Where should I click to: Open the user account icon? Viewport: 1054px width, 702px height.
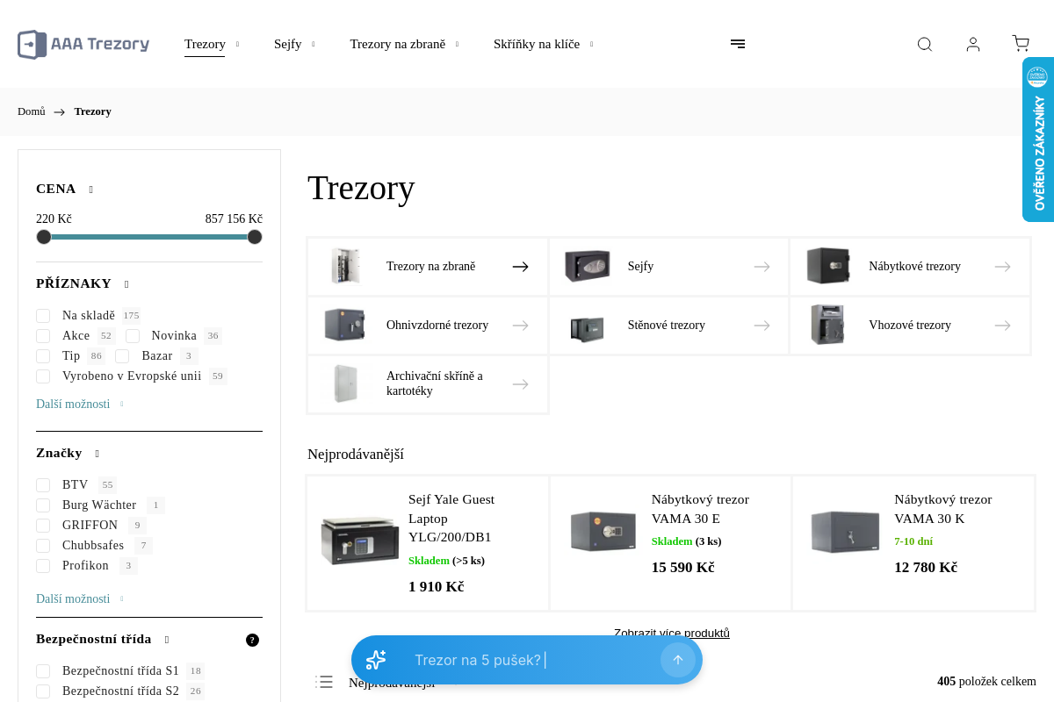pyautogui.click(x=973, y=45)
